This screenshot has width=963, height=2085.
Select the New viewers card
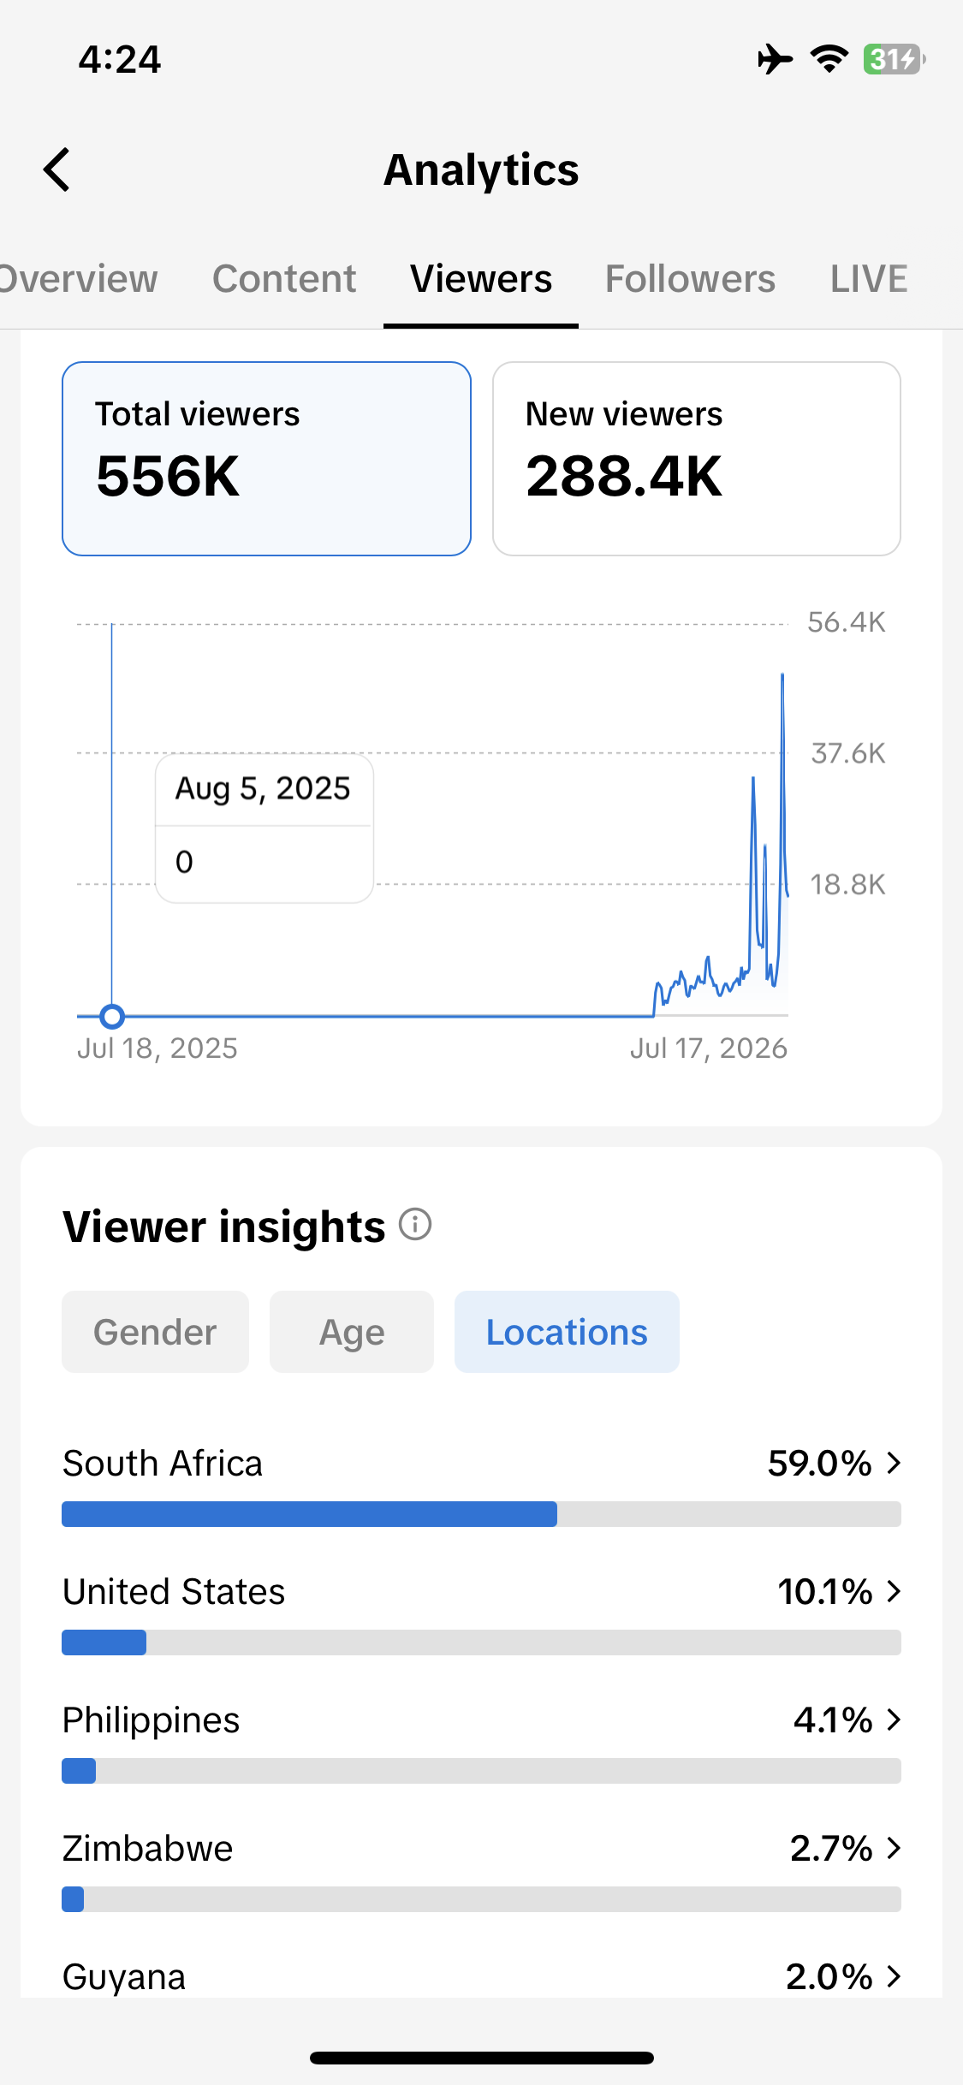[697, 459]
